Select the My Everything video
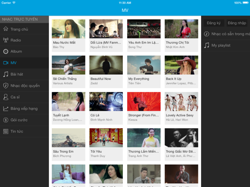250x187 pixels. [x=144, y=71]
